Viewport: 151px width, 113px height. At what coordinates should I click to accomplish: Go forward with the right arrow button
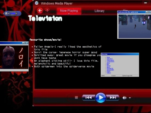[47, 11]
